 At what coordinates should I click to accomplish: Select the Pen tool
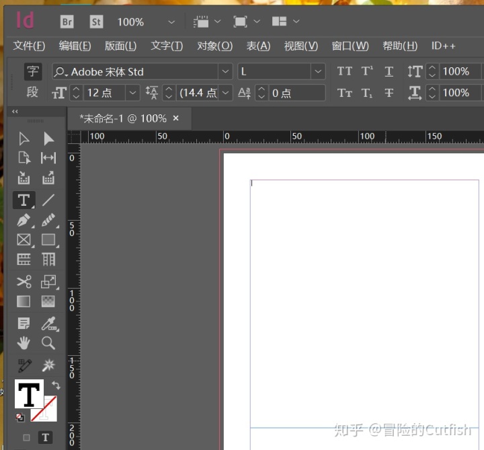[24, 220]
